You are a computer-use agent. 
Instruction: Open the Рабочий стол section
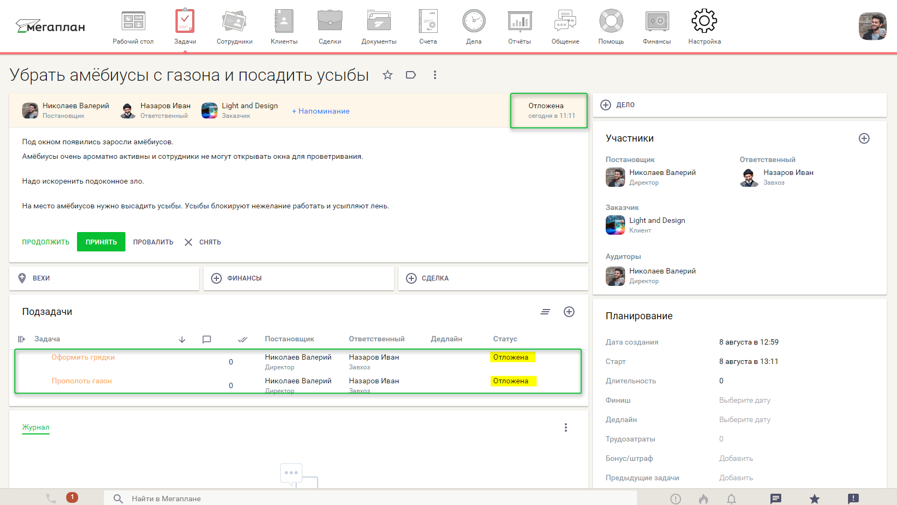point(133,27)
